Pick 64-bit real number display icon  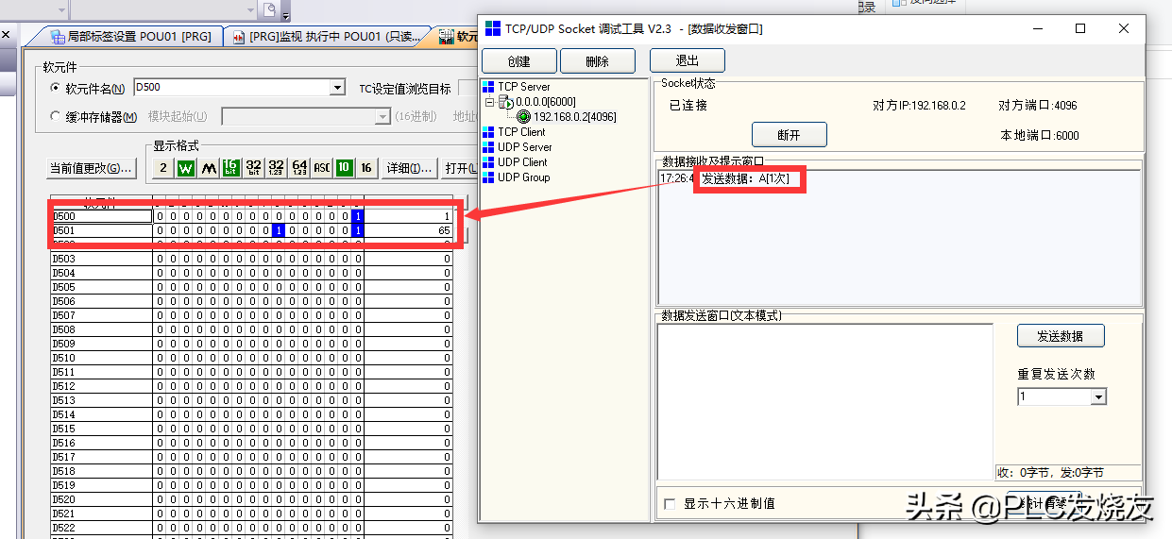pos(299,168)
